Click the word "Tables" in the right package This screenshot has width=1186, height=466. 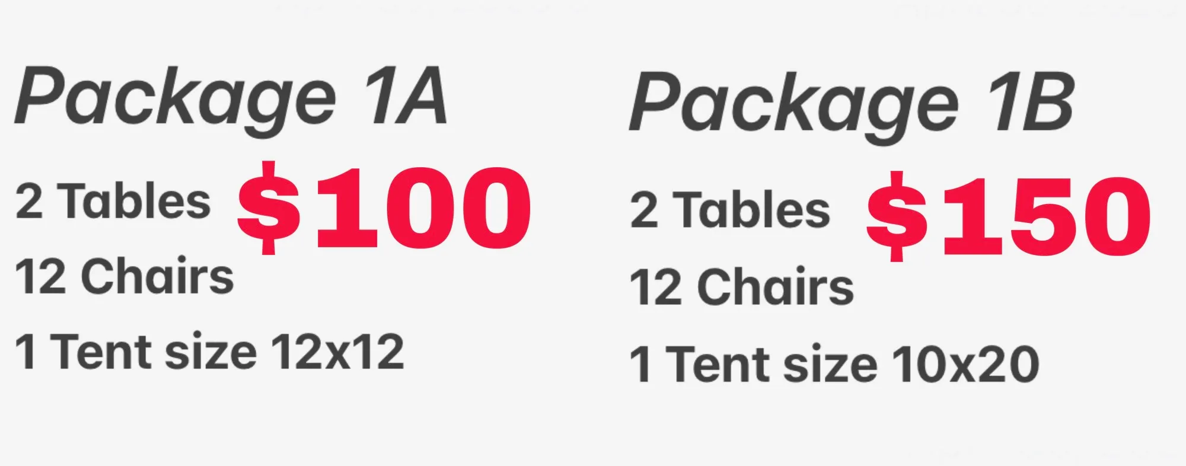(x=753, y=210)
